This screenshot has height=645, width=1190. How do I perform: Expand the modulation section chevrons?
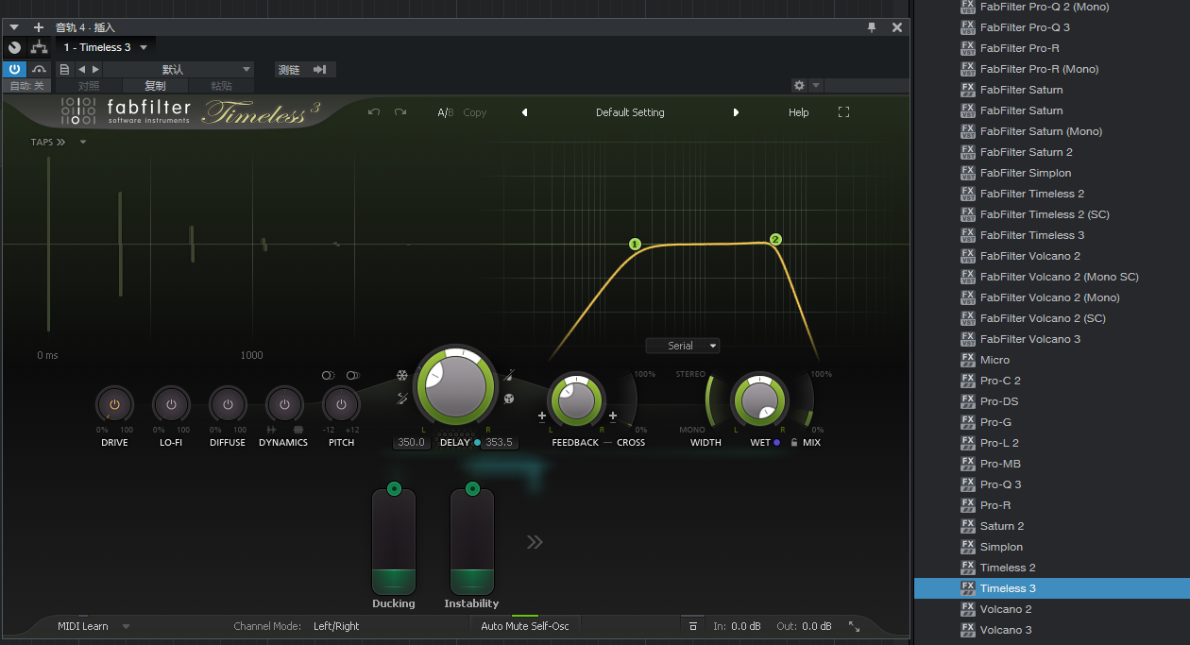coord(535,542)
